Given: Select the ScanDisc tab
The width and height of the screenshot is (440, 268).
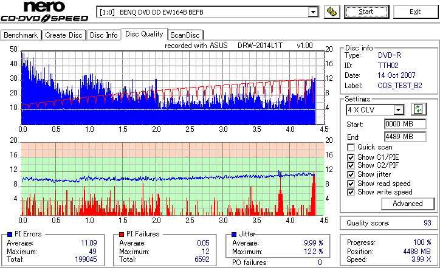Looking at the screenshot, I should [185, 35].
